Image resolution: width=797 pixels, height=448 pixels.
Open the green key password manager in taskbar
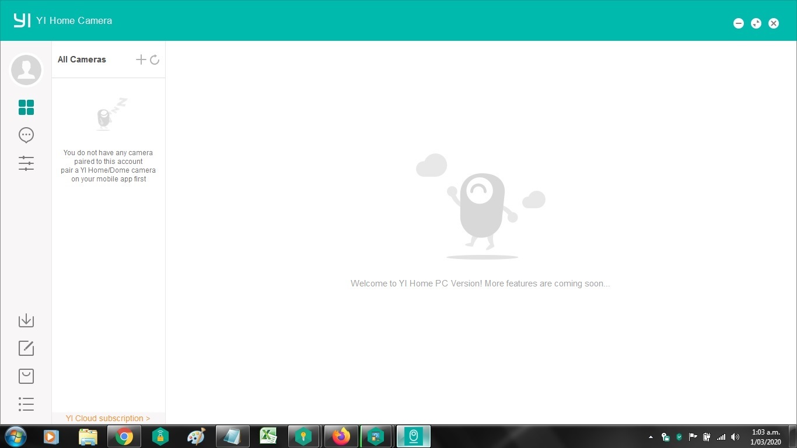coord(304,436)
